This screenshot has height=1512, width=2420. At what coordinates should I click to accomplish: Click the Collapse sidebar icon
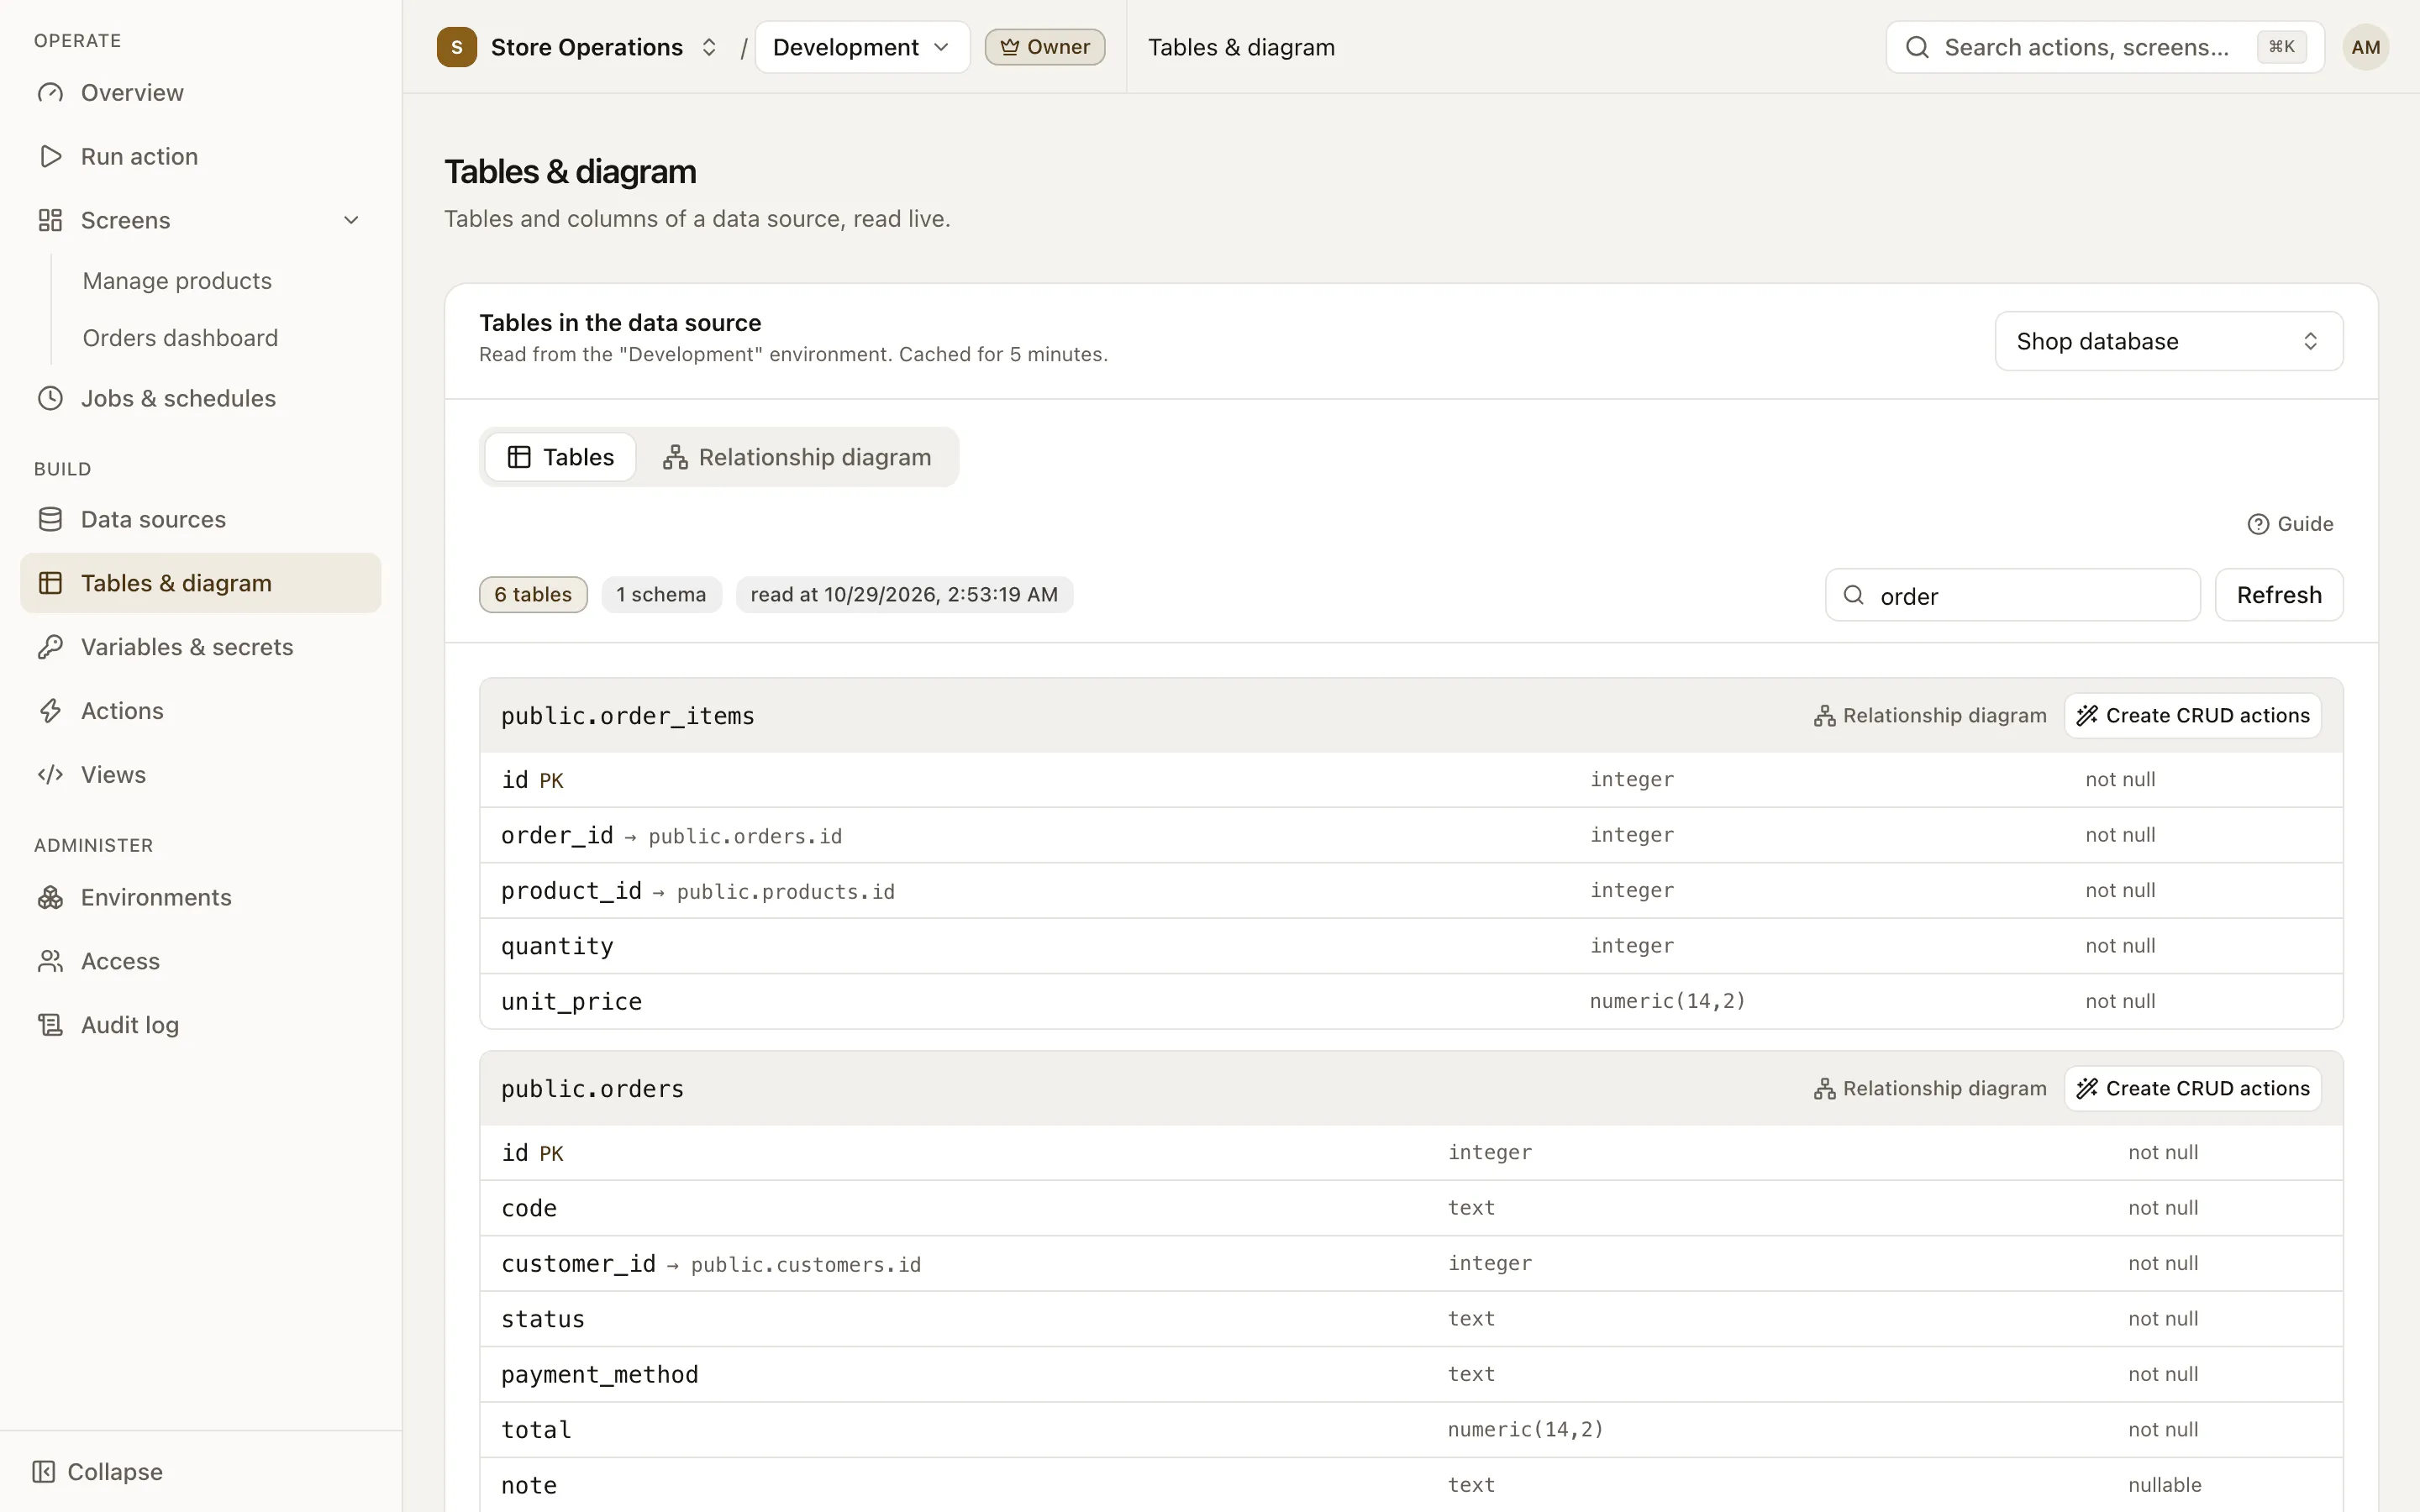pos(44,1472)
